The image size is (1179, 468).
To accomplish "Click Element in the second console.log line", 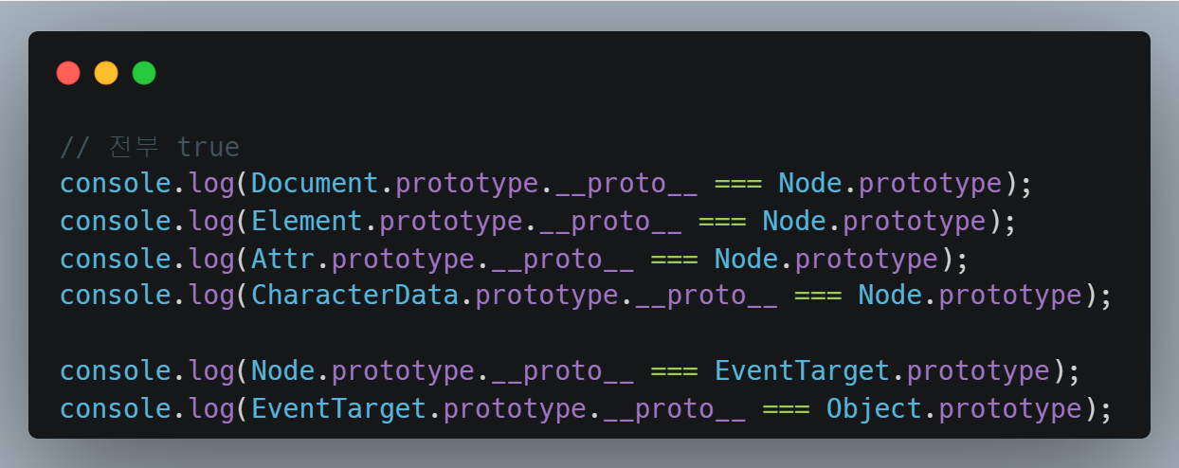I will tap(307, 222).
